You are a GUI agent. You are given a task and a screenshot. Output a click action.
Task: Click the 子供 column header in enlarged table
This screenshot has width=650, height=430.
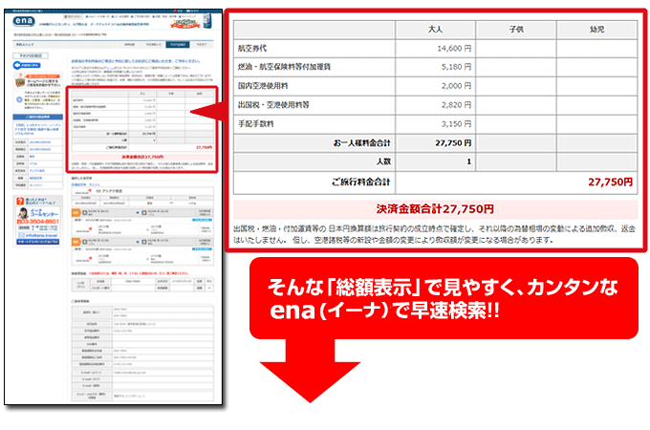pos(515,30)
